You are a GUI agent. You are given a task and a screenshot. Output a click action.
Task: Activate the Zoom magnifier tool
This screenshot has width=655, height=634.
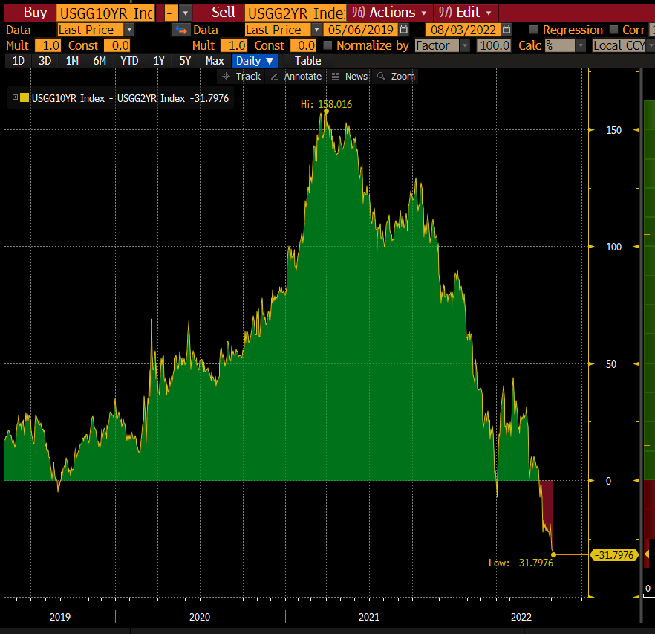pos(398,76)
